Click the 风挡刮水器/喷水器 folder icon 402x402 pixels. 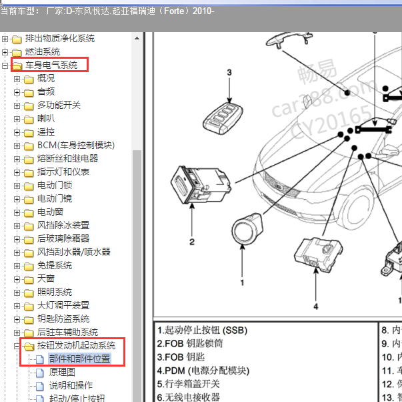coord(29,253)
